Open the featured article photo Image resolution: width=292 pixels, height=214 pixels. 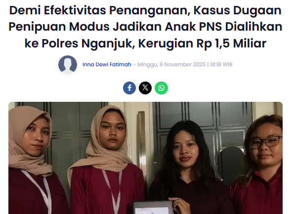(x=145, y=158)
